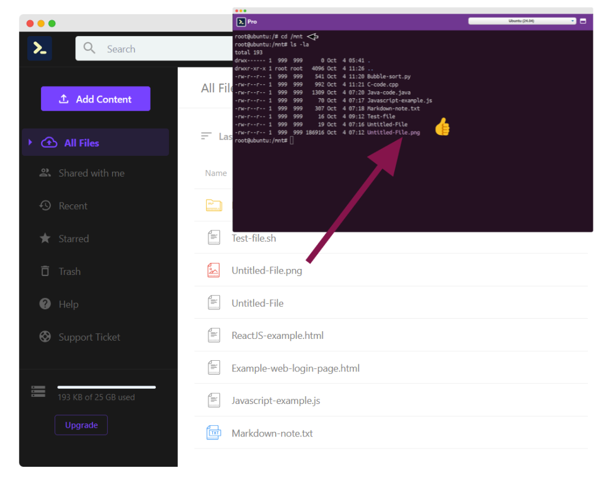
Task: Click the Untitled-File document icon
Action: [x=213, y=303]
